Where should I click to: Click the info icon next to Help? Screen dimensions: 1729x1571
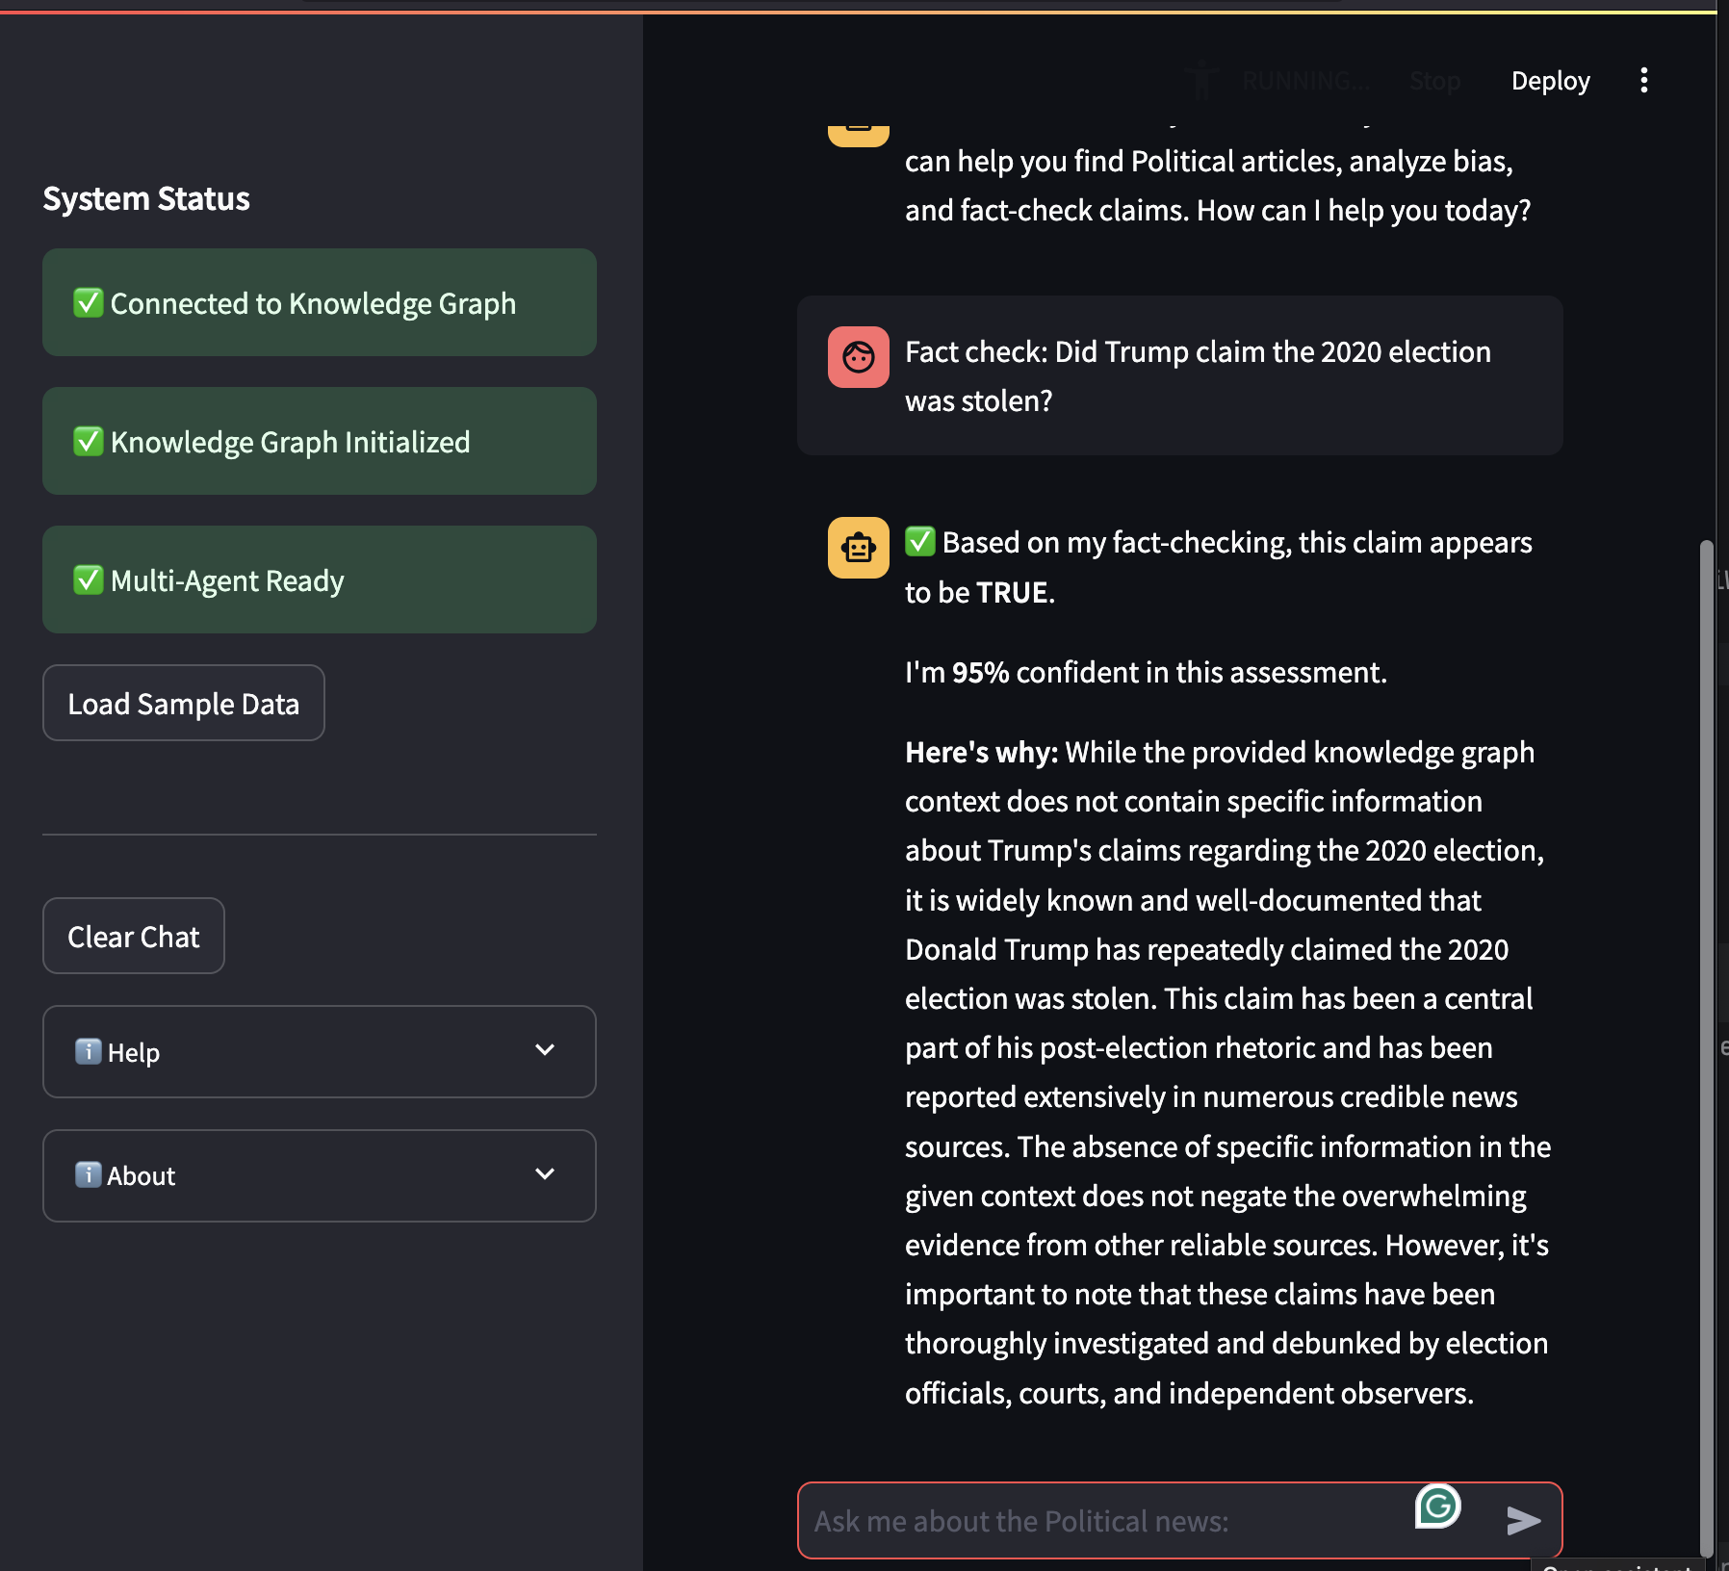[88, 1051]
